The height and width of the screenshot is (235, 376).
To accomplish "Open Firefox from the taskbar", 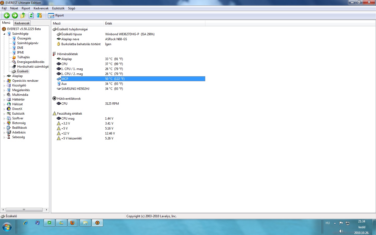I will (72, 223).
